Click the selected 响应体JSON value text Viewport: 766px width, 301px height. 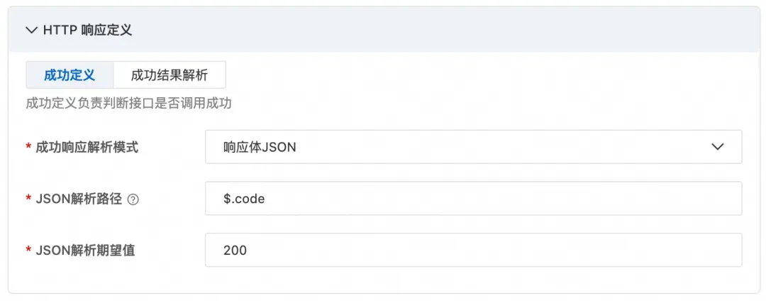click(x=259, y=148)
